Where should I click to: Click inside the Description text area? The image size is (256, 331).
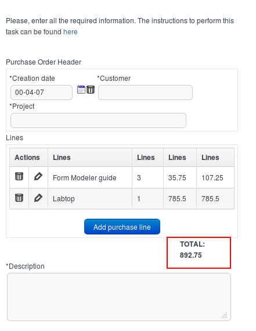pyautogui.click(x=119, y=297)
